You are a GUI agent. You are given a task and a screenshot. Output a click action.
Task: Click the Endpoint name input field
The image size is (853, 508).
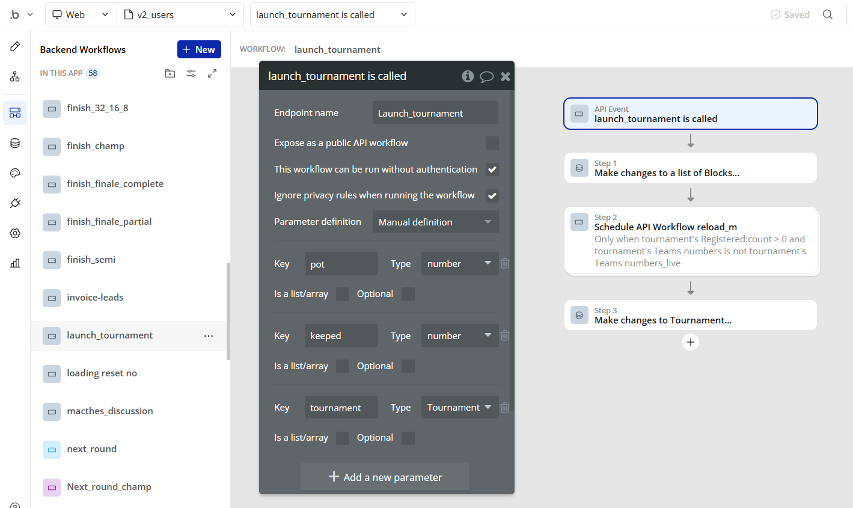coord(435,113)
